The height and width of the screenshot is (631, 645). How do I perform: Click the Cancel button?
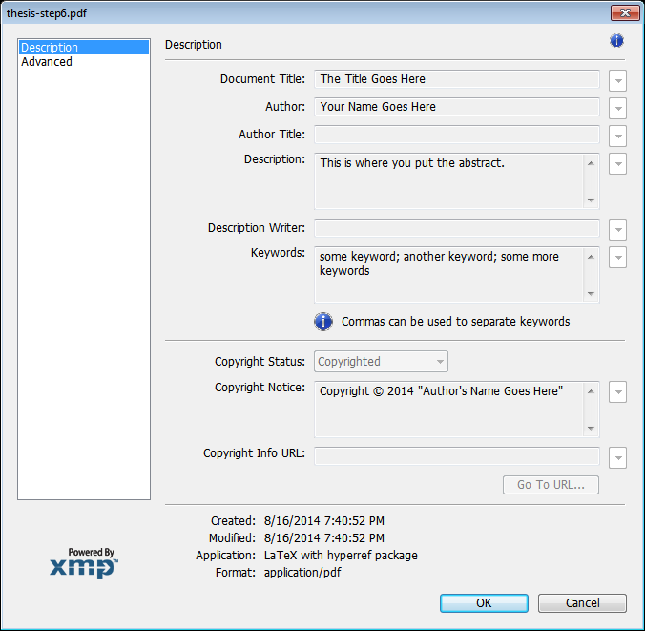[x=582, y=603]
